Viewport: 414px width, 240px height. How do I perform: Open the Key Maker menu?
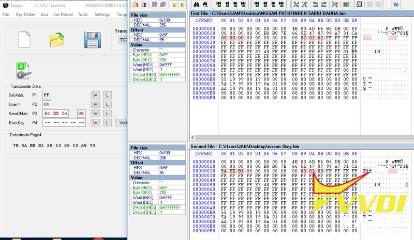[x=25, y=14]
